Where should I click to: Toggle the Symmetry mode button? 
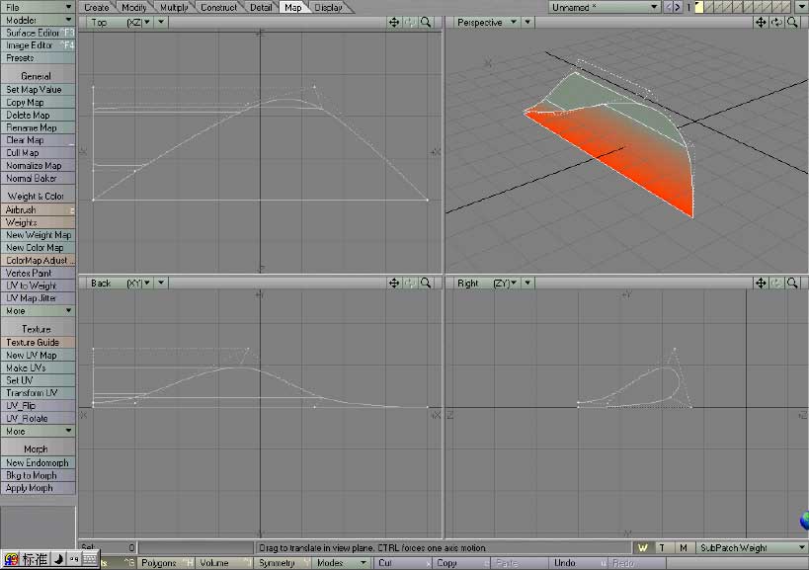280,563
